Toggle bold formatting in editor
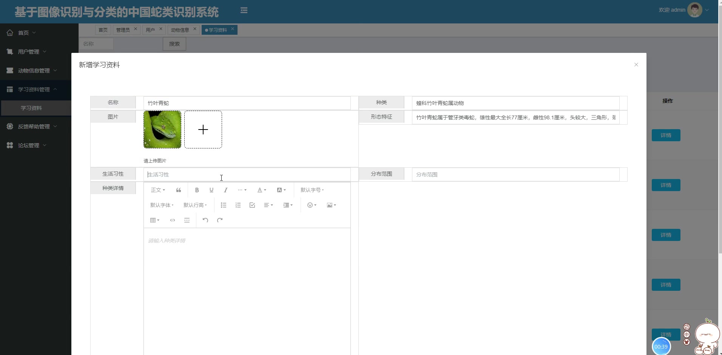The height and width of the screenshot is (355, 722). 197,190
